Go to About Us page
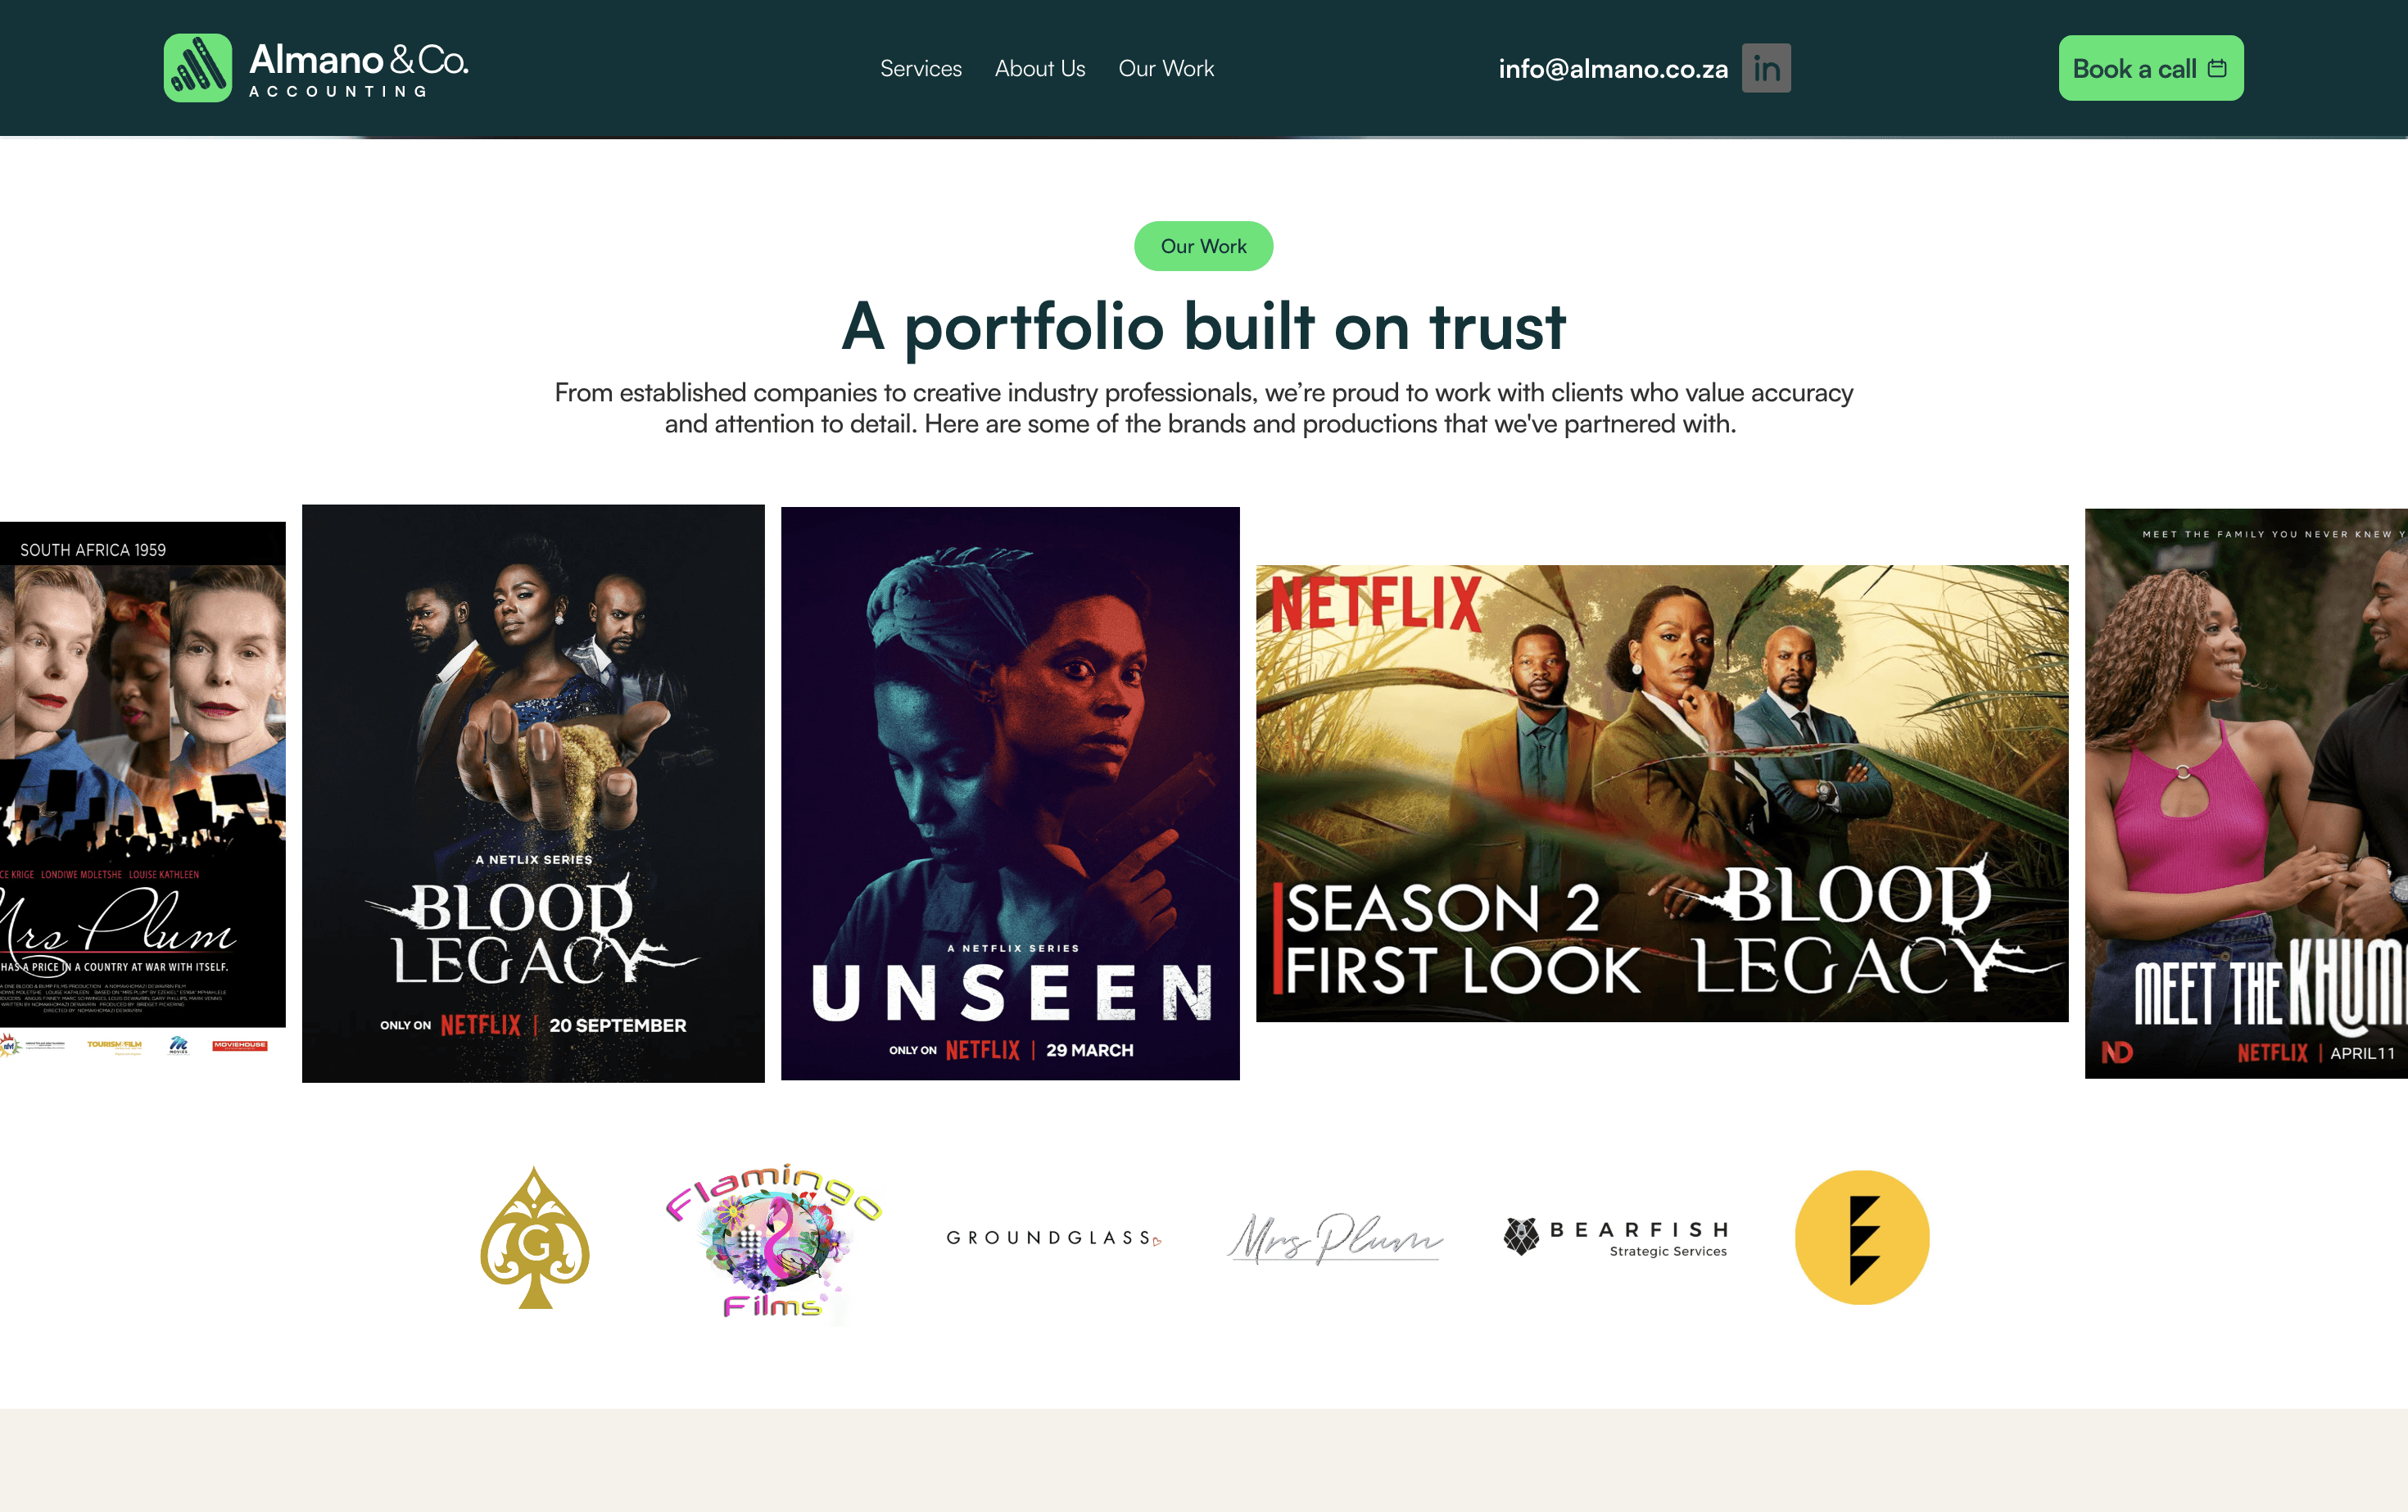 [x=1040, y=69]
